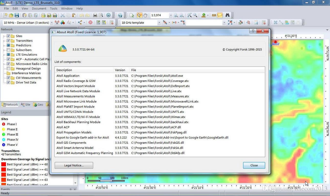Click the globe refresh icon
Screen dimensions: 330x196
pos(120,15)
